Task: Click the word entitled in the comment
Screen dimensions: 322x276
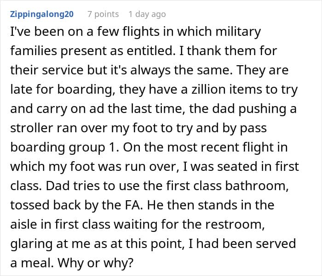Action: click(x=150, y=51)
